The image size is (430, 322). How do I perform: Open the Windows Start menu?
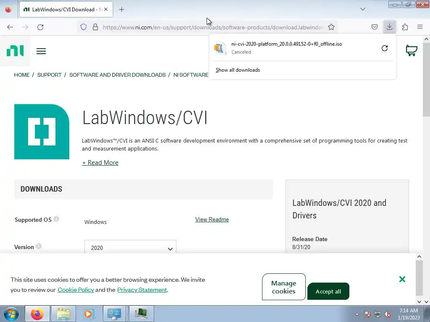point(11,314)
